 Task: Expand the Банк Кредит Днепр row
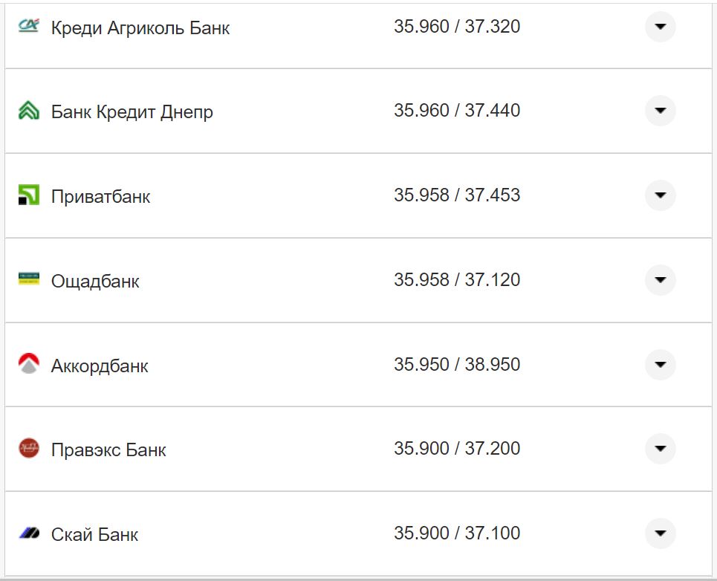tap(659, 111)
